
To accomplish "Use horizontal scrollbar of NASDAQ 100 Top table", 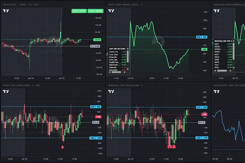I will click(222, 70).
